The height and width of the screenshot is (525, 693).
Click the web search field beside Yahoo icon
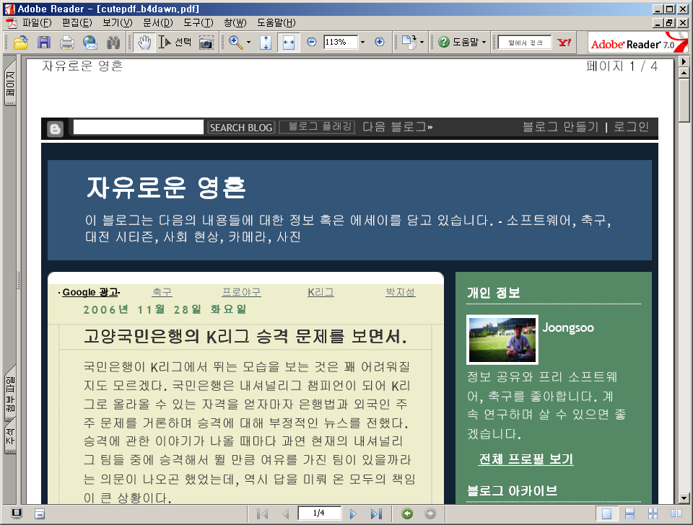click(525, 43)
